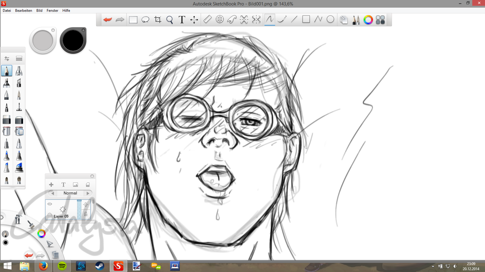
Task: Click the Undo arrow in the top toolbar
Action: (x=108, y=20)
